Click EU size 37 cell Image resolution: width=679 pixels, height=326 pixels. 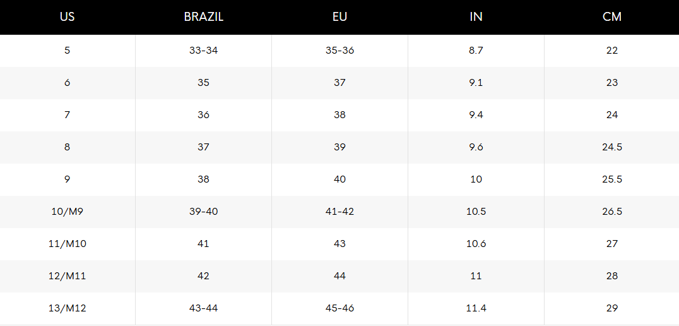pos(339,83)
